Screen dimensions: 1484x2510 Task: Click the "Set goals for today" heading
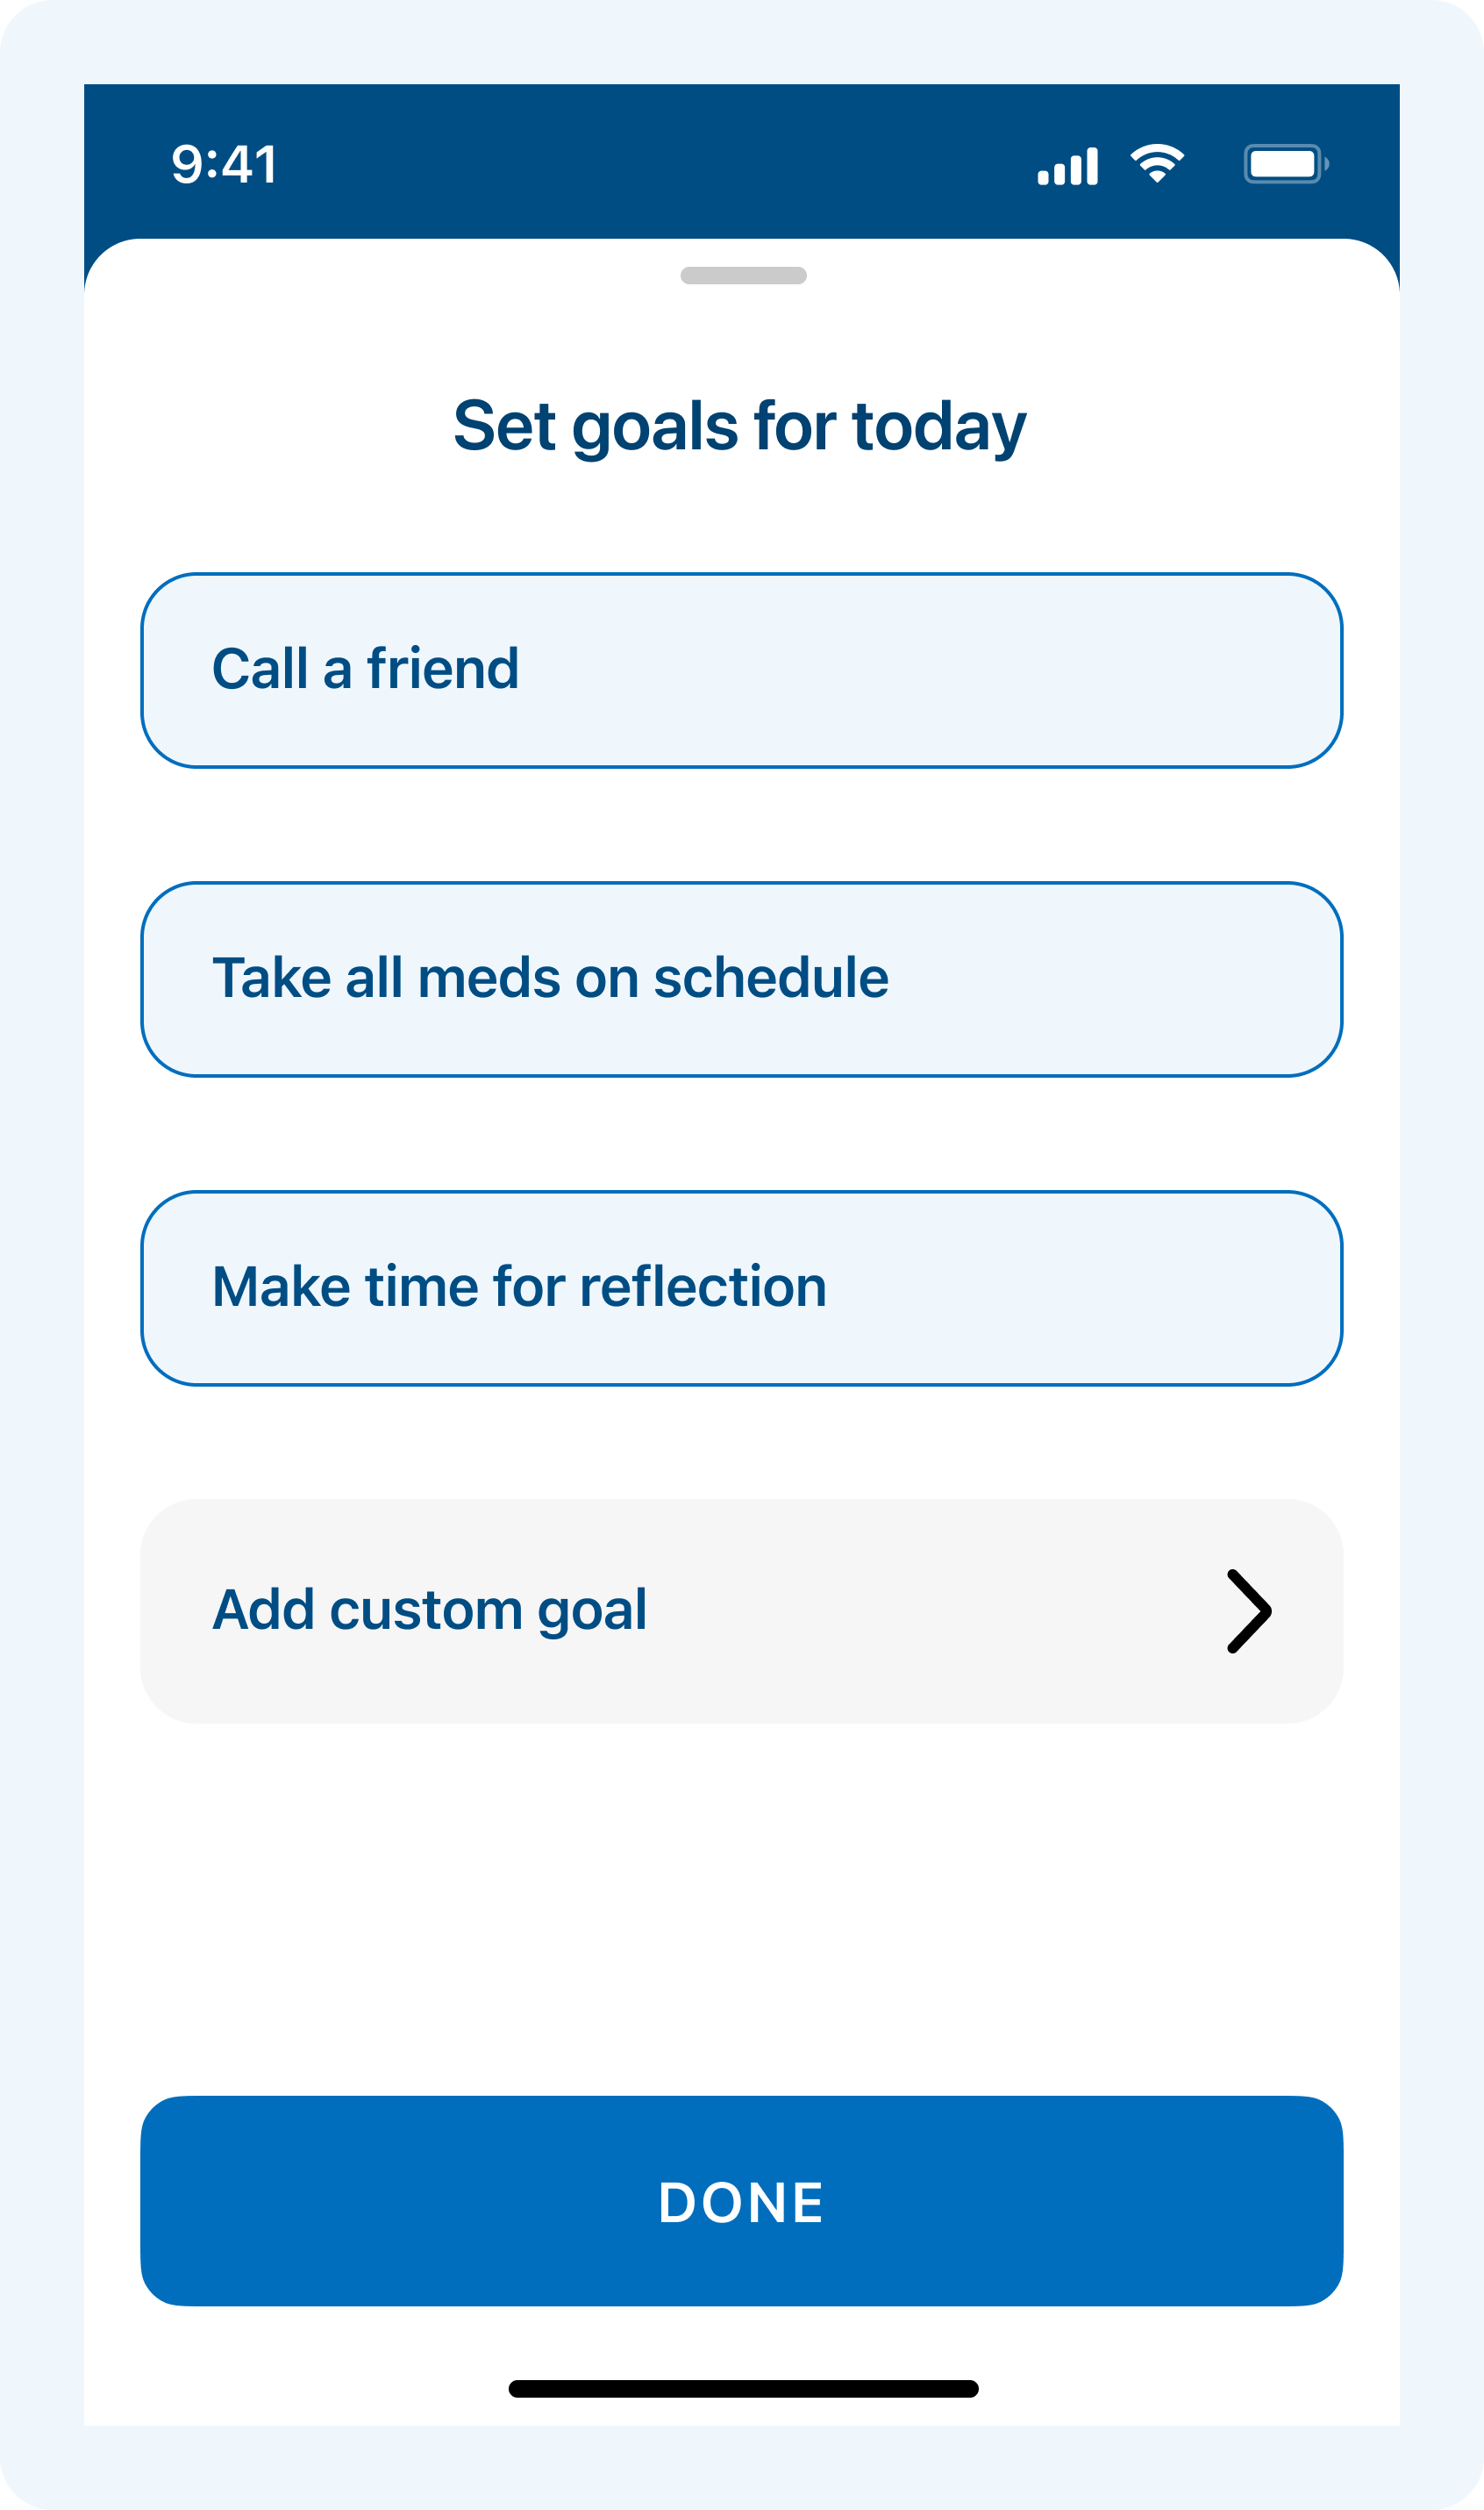coord(740,427)
